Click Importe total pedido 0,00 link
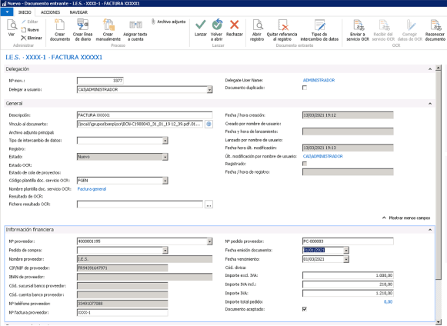Viewport: 447px width, 326px height. pos(388,301)
